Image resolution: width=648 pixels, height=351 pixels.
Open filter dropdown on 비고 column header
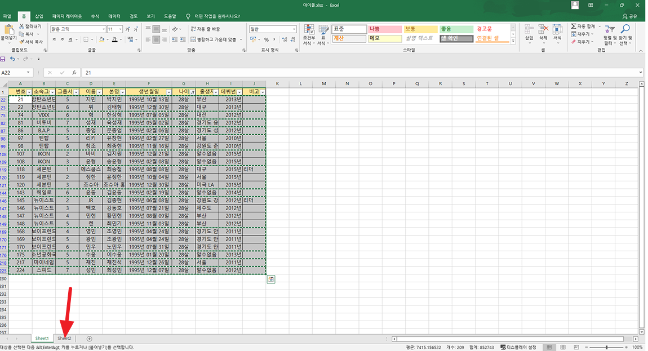point(263,92)
